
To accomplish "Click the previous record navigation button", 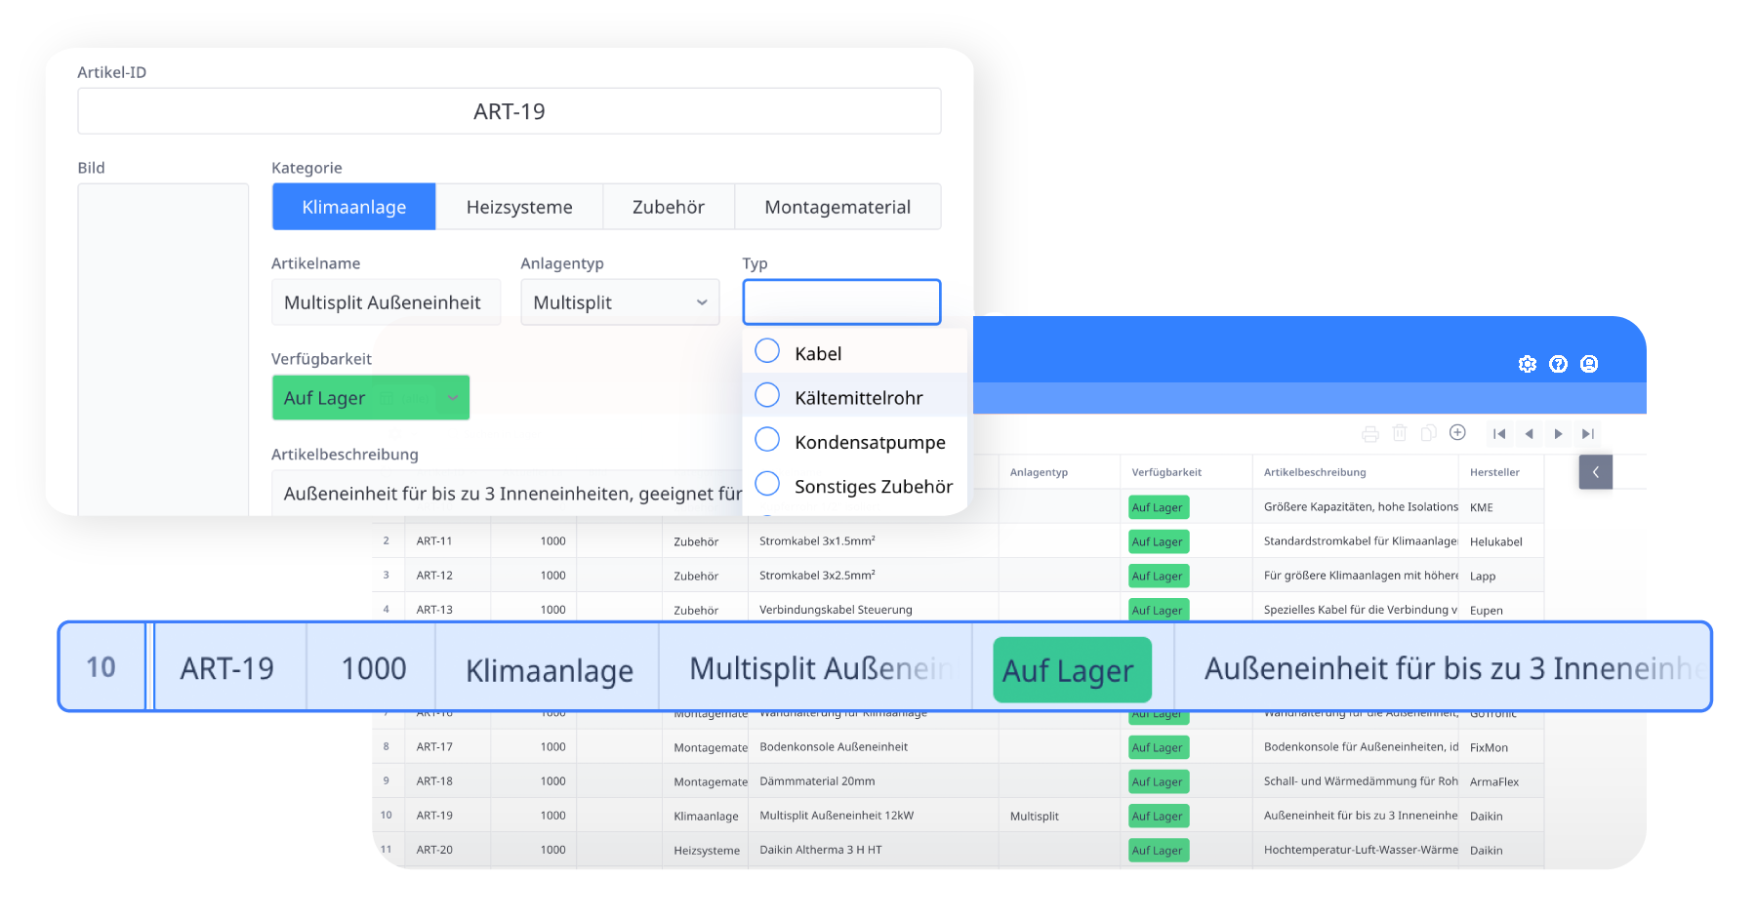I will coord(1529,433).
